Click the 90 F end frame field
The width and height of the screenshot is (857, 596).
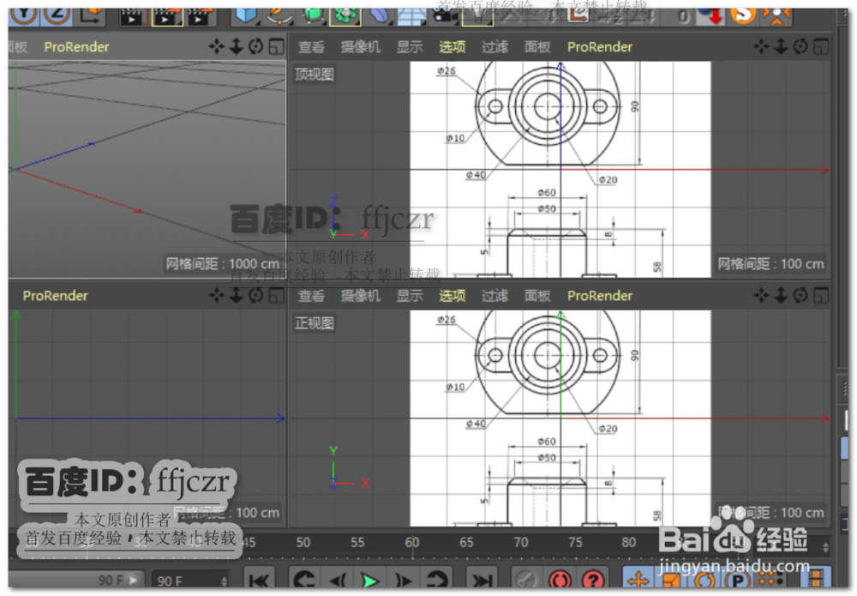tap(185, 581)
